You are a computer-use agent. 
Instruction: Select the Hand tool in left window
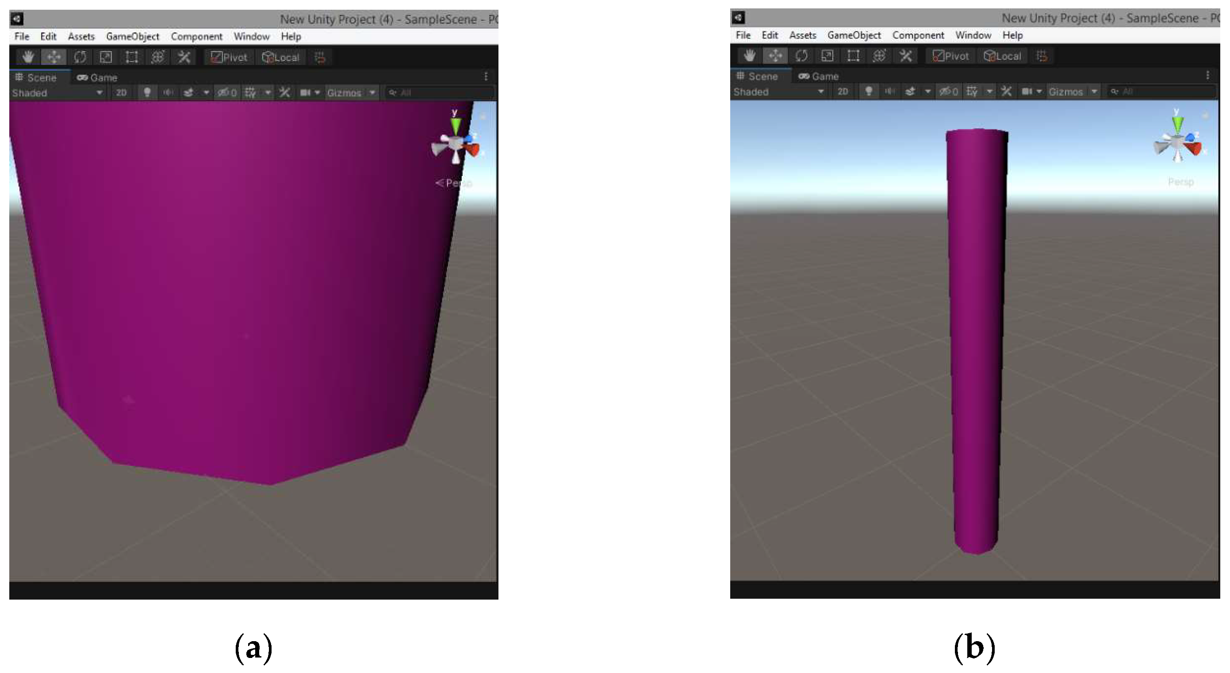point(28,57)
